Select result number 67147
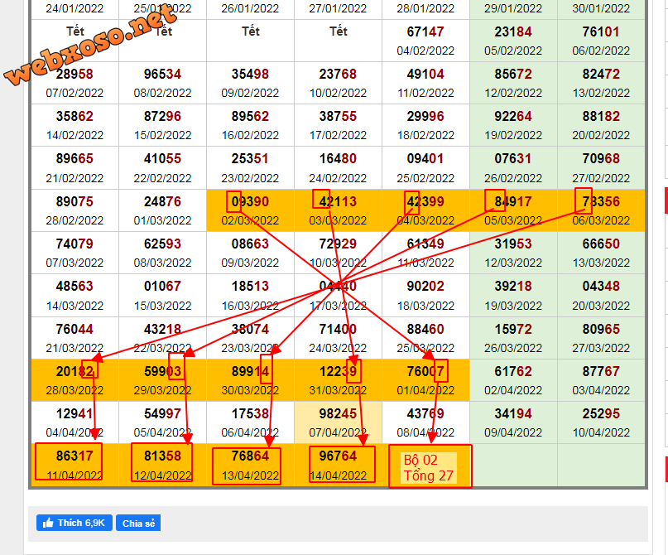668x555 pixels. pos(425,31)
